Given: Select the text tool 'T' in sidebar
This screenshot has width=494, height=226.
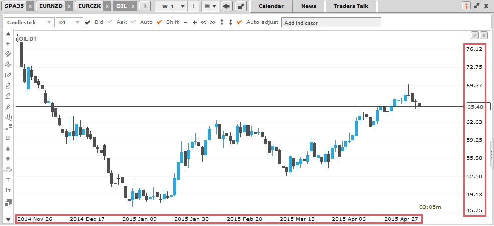Looking at the screenshot, I should click(8, 180).
